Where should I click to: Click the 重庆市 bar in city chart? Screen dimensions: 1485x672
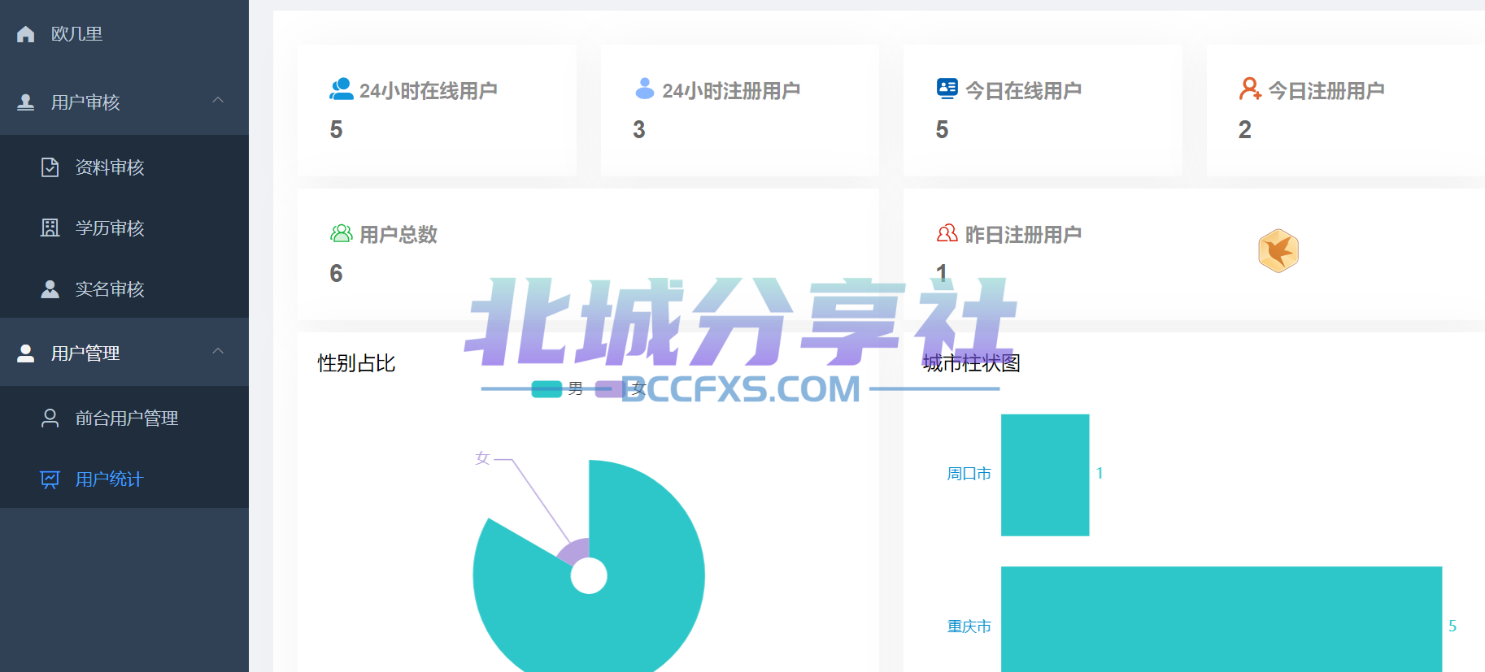1220,619
